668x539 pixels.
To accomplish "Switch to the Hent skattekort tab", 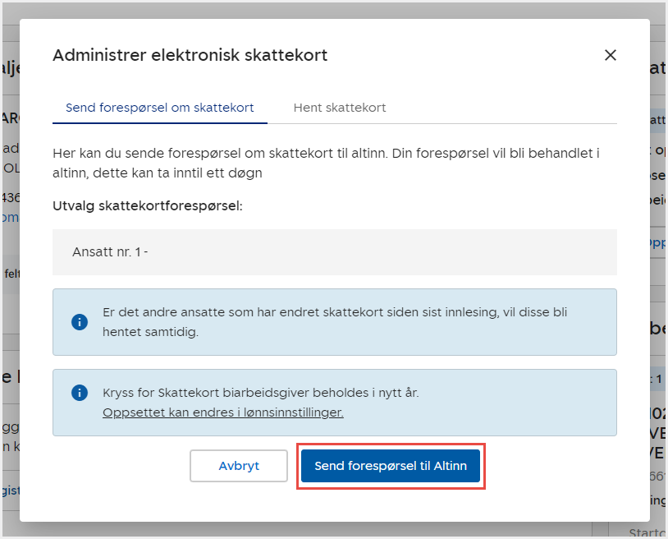I will coord(339,108).
